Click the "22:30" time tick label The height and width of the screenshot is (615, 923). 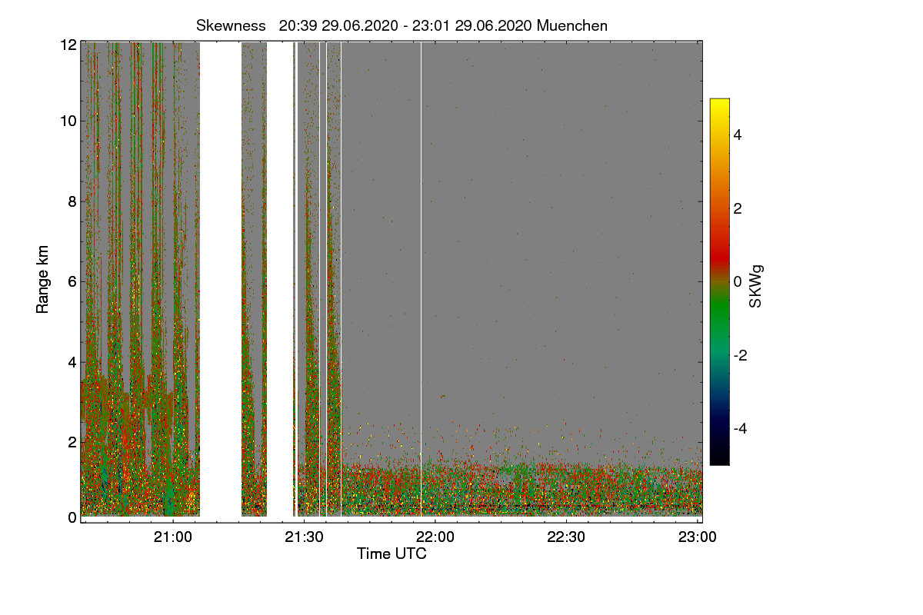(567, 537)
